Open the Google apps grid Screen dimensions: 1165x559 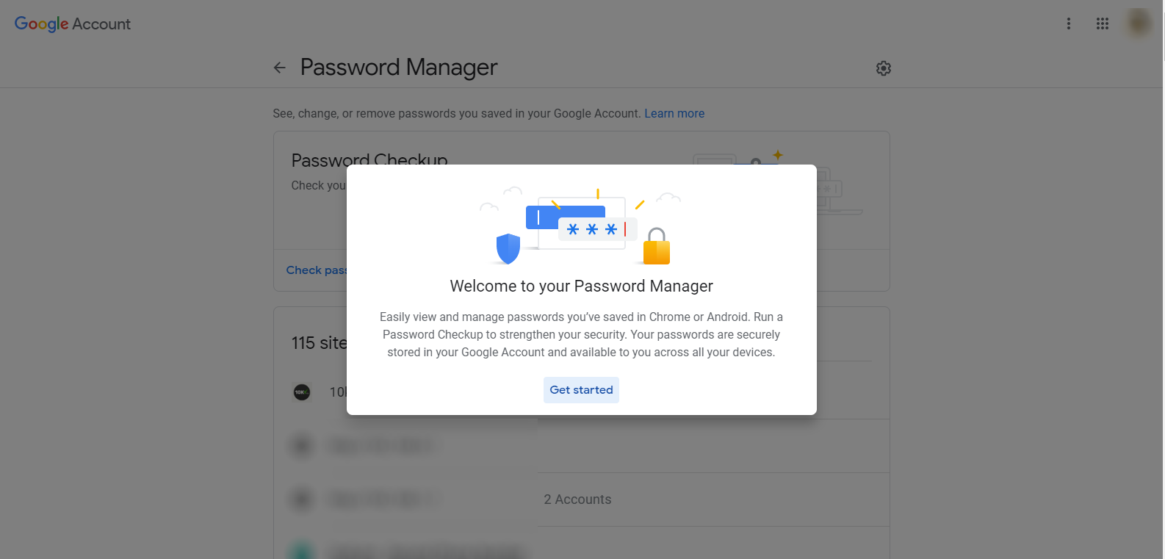[1103, 24]
